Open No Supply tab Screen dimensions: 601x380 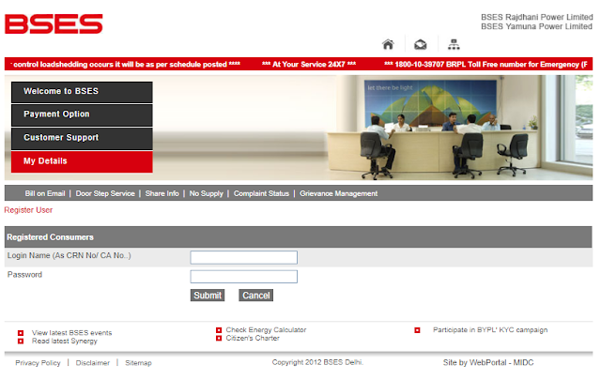point(207,193)
